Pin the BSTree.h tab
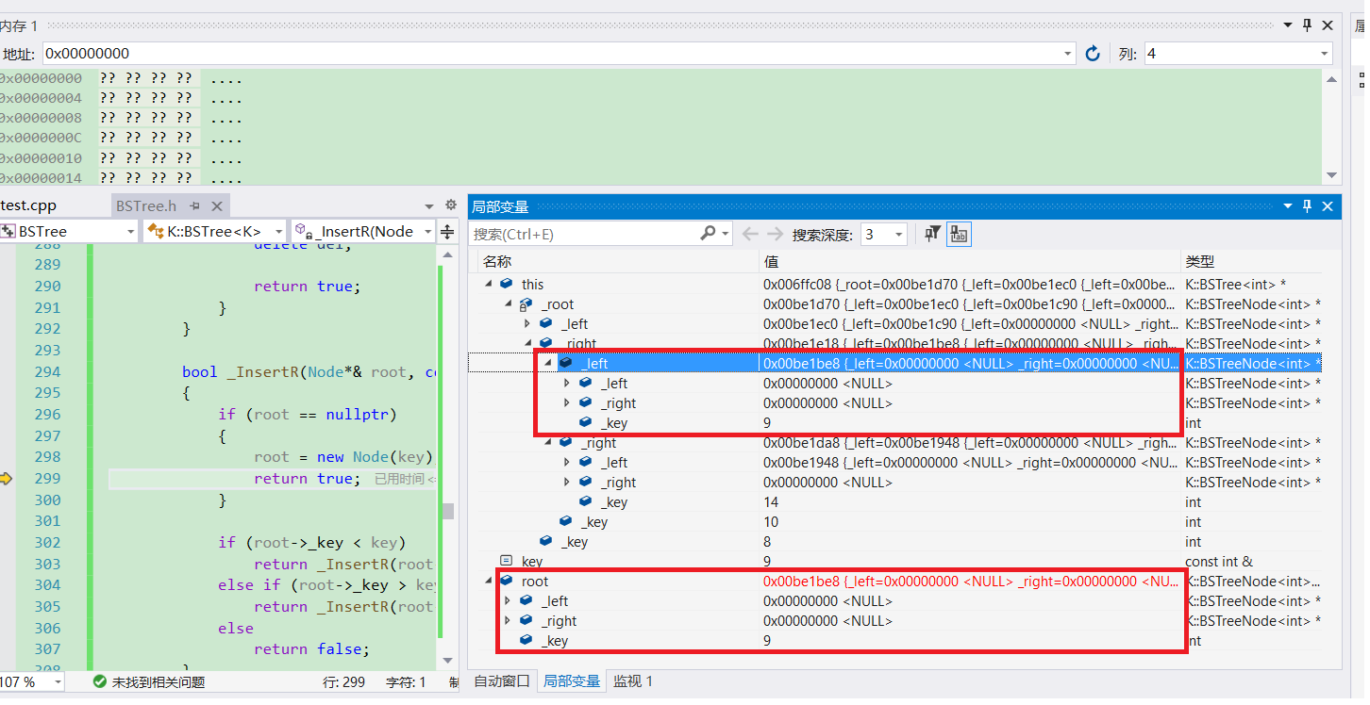1370x705 pixels. click(x=195, y=205)
